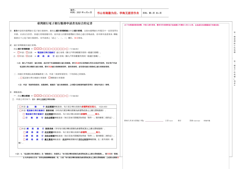Click amount blank in 電話銀行與行動銀行 約定帳號 row
The image size is (239, 169).
click(91, 114)
